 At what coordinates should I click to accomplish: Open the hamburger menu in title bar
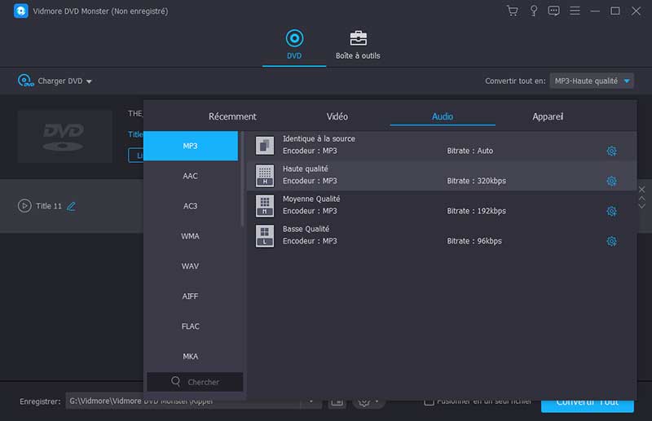[575, 11]
